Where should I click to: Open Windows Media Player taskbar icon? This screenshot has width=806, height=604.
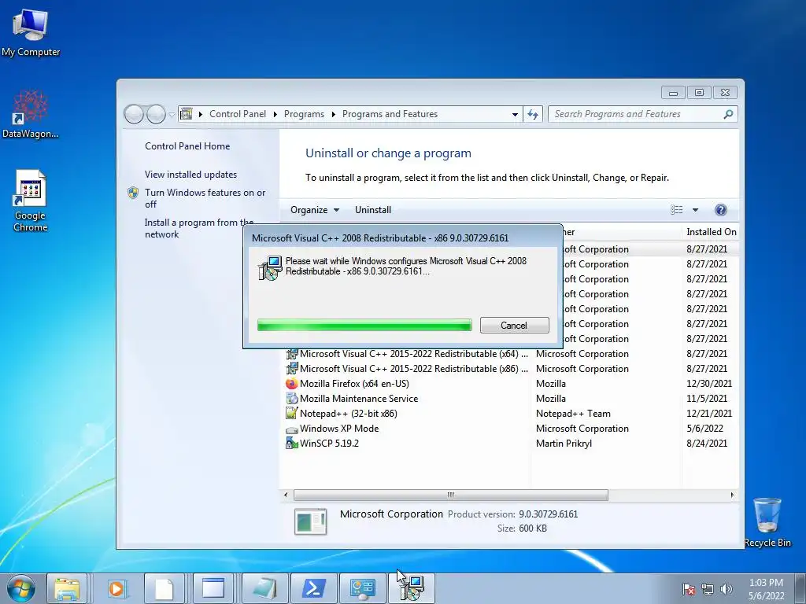coord(116,588)
